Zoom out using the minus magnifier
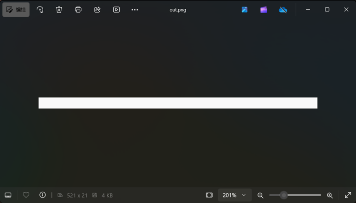 pyautogui.click(x=260, y=195)
